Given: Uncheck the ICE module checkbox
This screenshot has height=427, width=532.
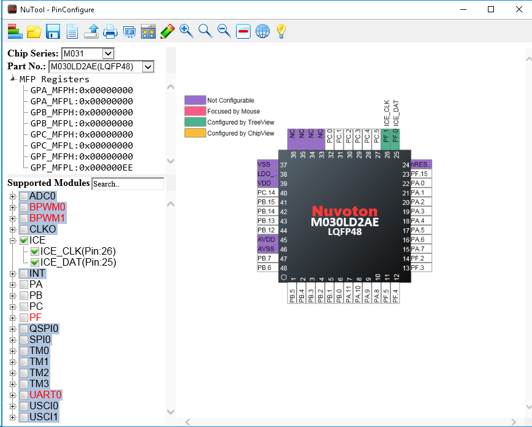Looking at the screenshot, I should pos(24,240).
